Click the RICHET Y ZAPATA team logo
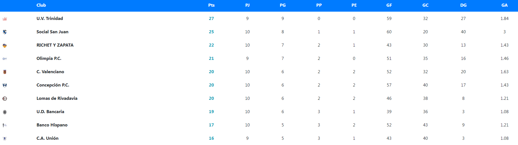 [x=5, y=45]
